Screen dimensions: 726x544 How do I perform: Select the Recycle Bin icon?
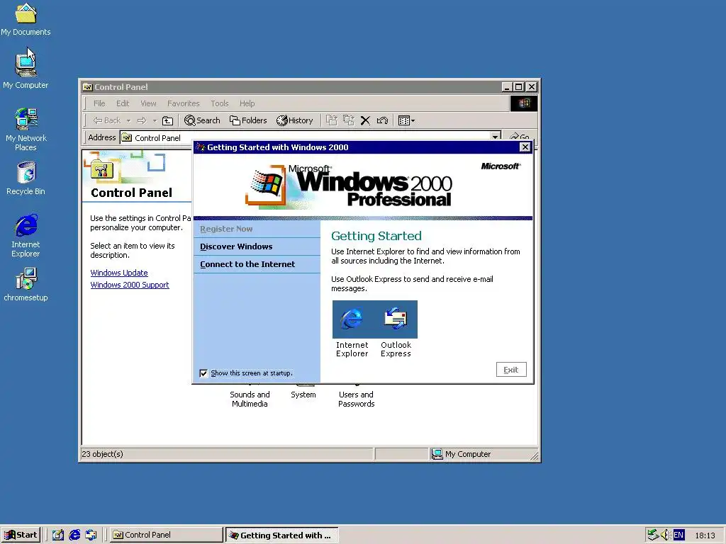[x=26, y=178]
